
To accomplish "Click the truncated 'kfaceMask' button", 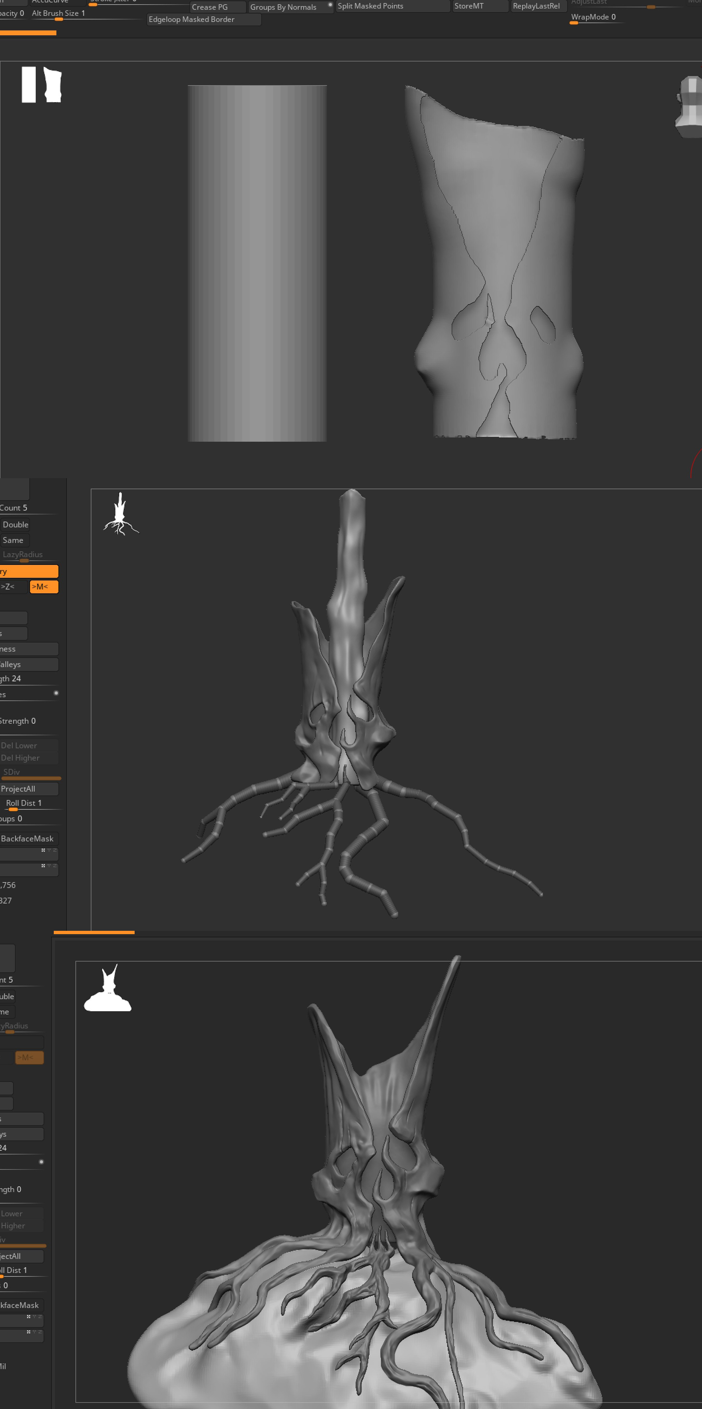I will click(22, 1305).
